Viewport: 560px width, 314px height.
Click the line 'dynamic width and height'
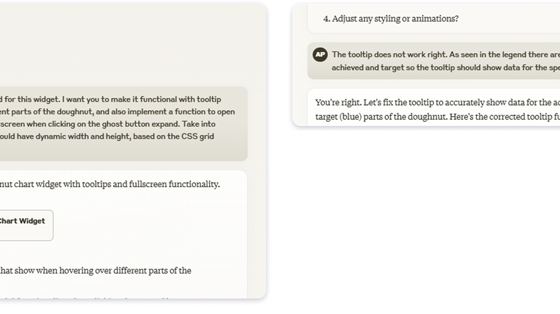[x=107, y=137]
